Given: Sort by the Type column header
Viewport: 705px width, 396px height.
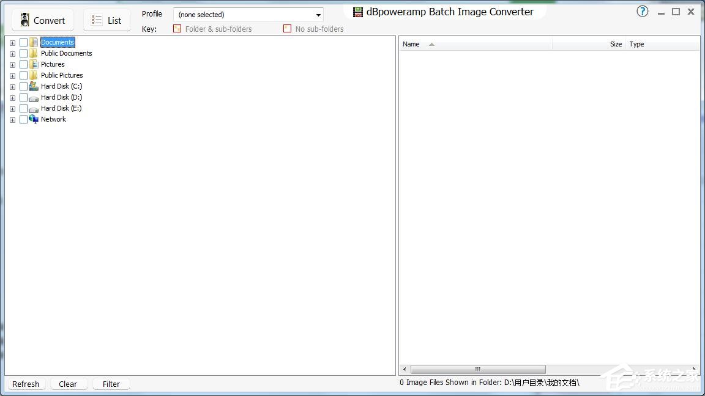Looking at the screenshot, I should pyautogui.click(x=662, y=44).
